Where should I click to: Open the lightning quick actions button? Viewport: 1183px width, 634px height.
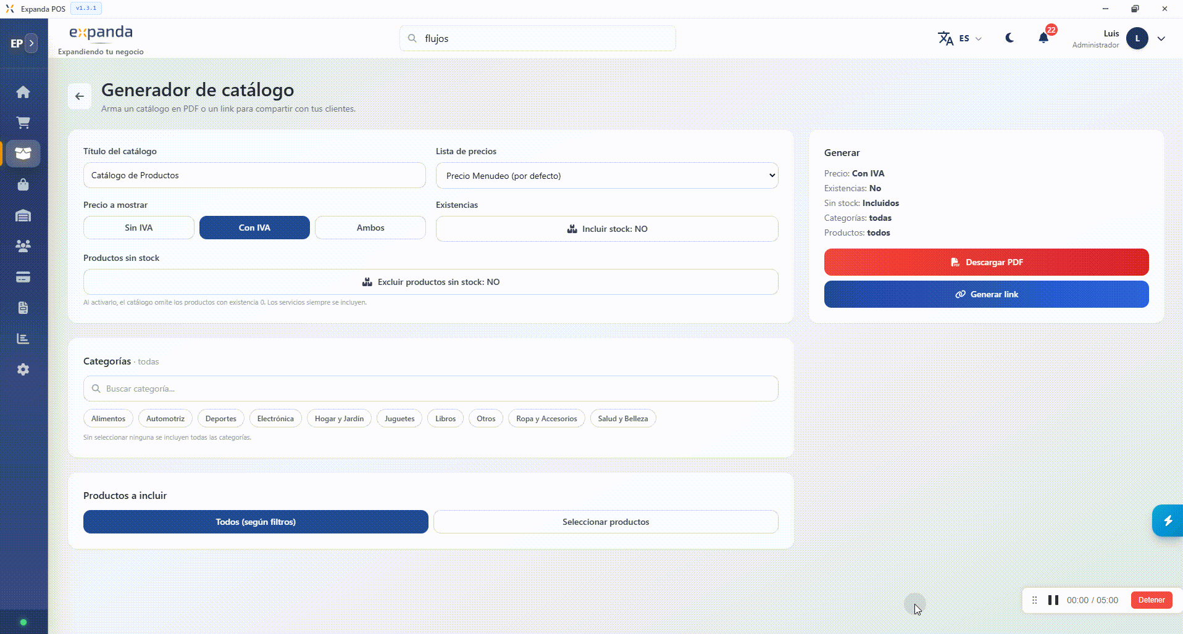[x=1168, y=521]
